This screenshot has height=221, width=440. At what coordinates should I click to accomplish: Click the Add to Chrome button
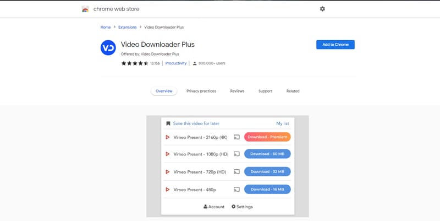pyautogui.click(x=335, y=45)
